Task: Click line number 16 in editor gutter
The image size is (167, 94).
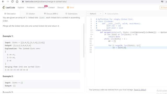Action: [91, 52]
